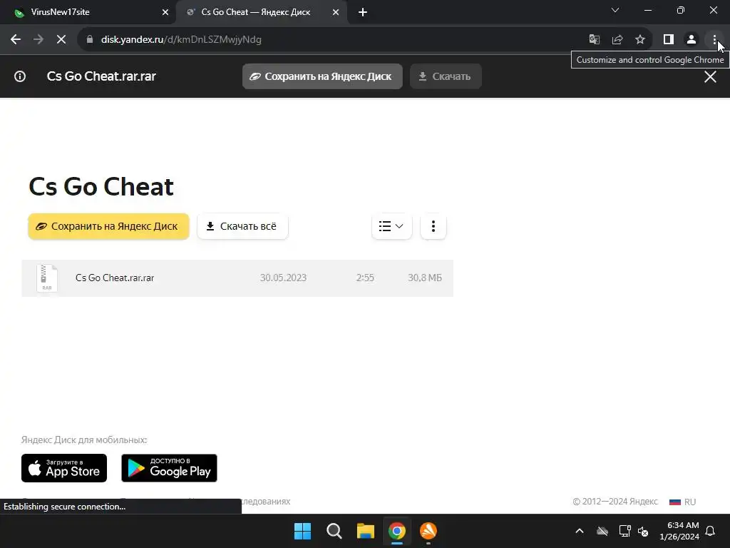Click the muted volume tray icon
This screenshot has height=548, width=730.
click(x=644, y=531)
